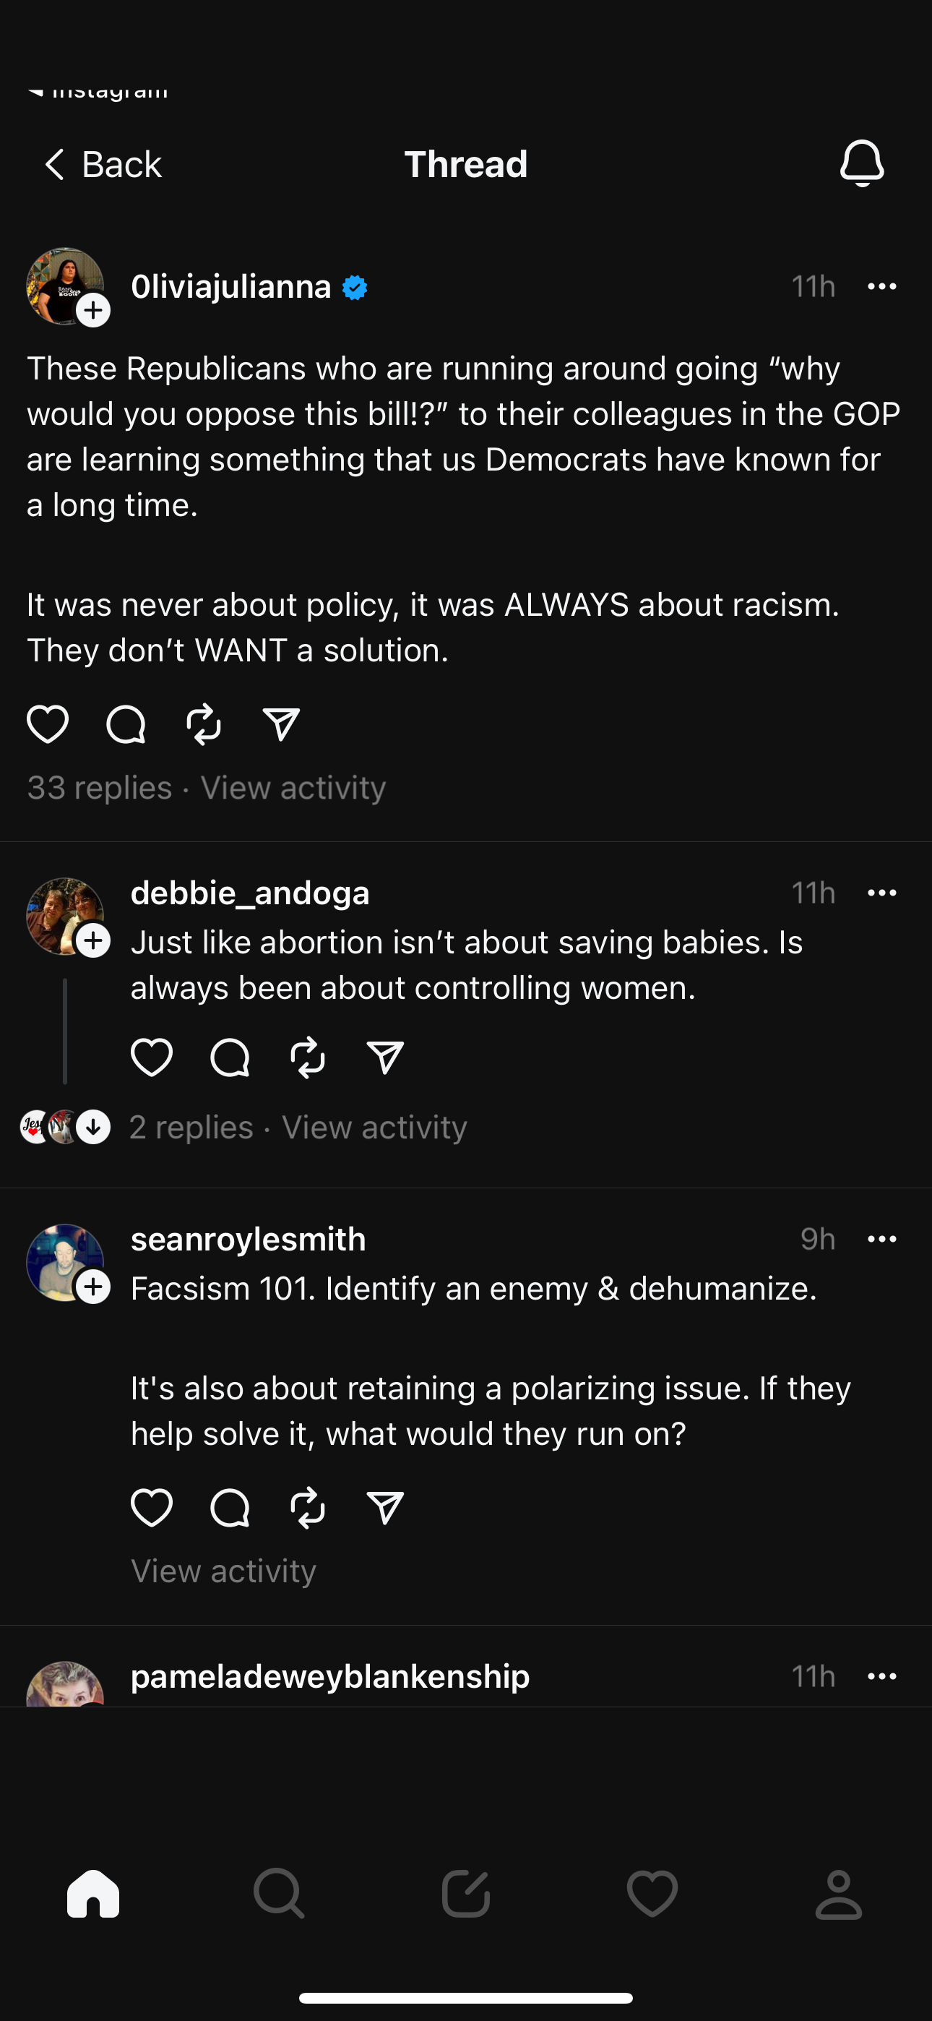Go to the Home tab
The height and width of the screenshot is (2021, 932).
[93, 1894]
